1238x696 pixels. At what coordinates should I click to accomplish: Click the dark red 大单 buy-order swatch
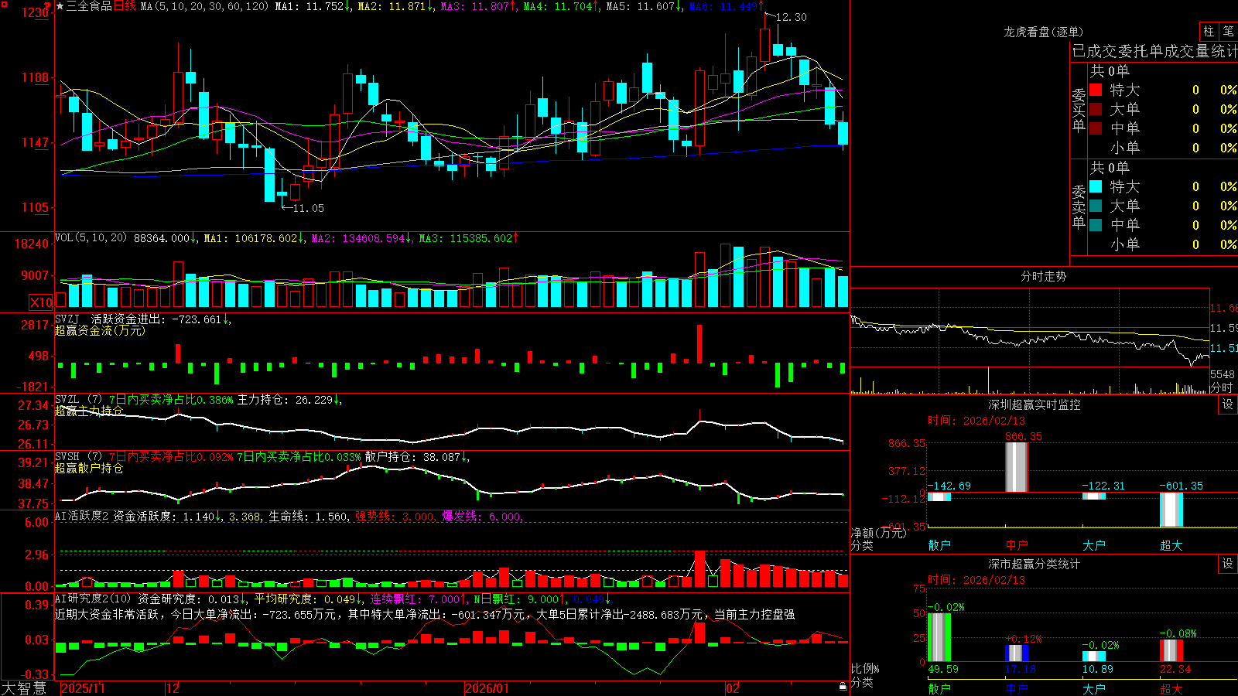click(x=1096, y=109)
